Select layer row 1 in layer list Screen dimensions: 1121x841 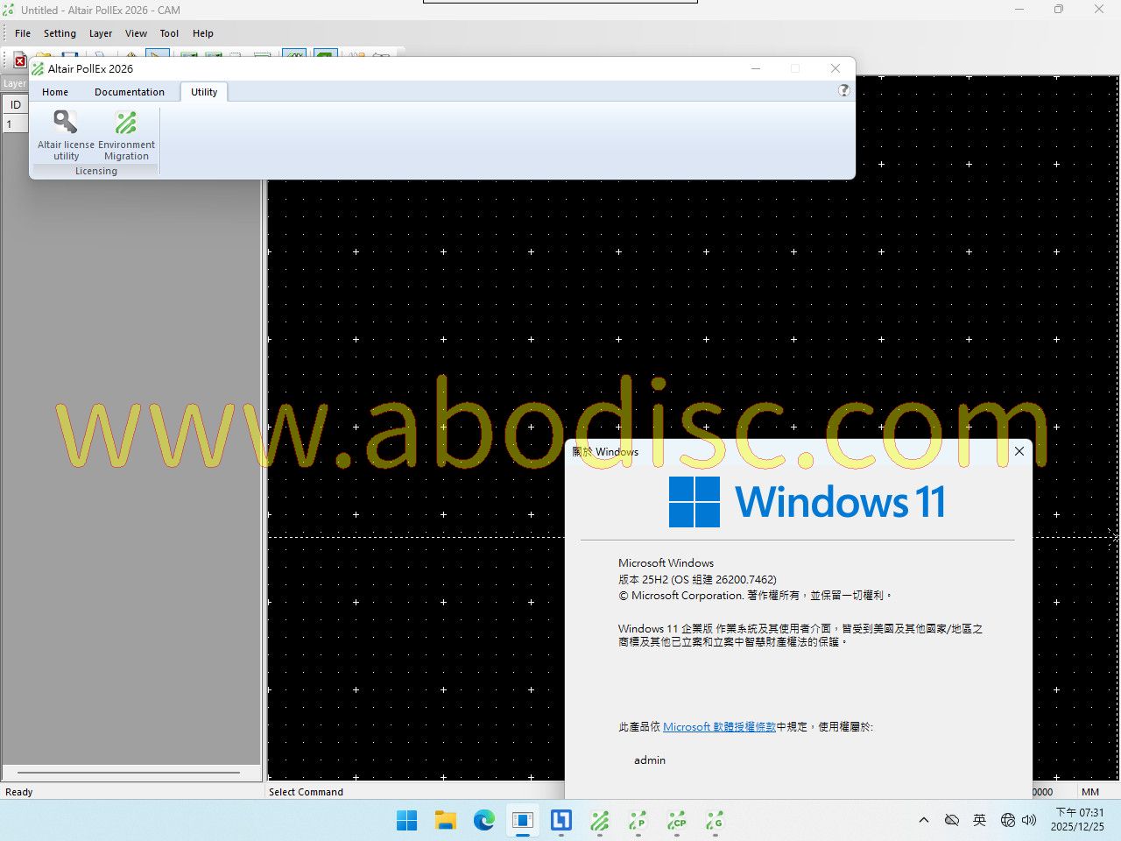(15, 124)
